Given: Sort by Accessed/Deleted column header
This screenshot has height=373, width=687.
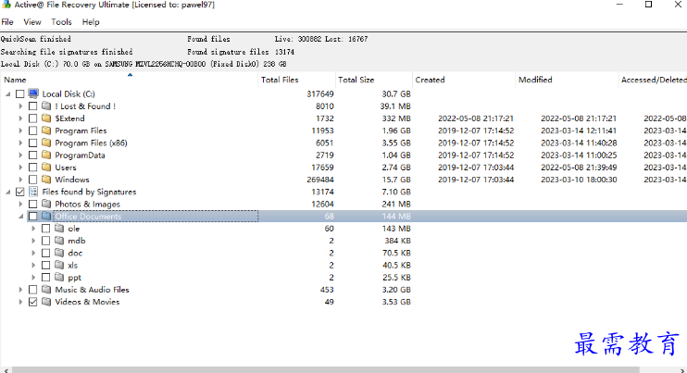Looking at the screenshot, I should (x=653, y=80).
